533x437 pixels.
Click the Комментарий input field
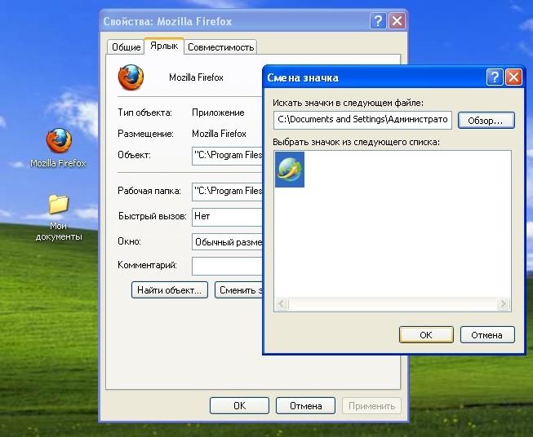click(228, 266)
